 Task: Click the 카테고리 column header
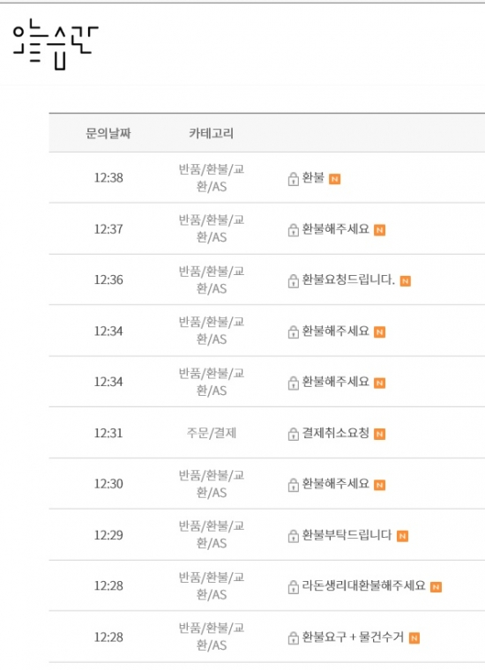pos(211,133)
